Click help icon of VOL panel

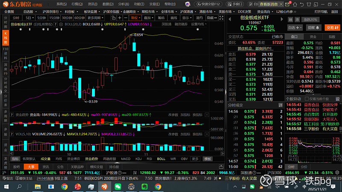click(x=12, y=134)
